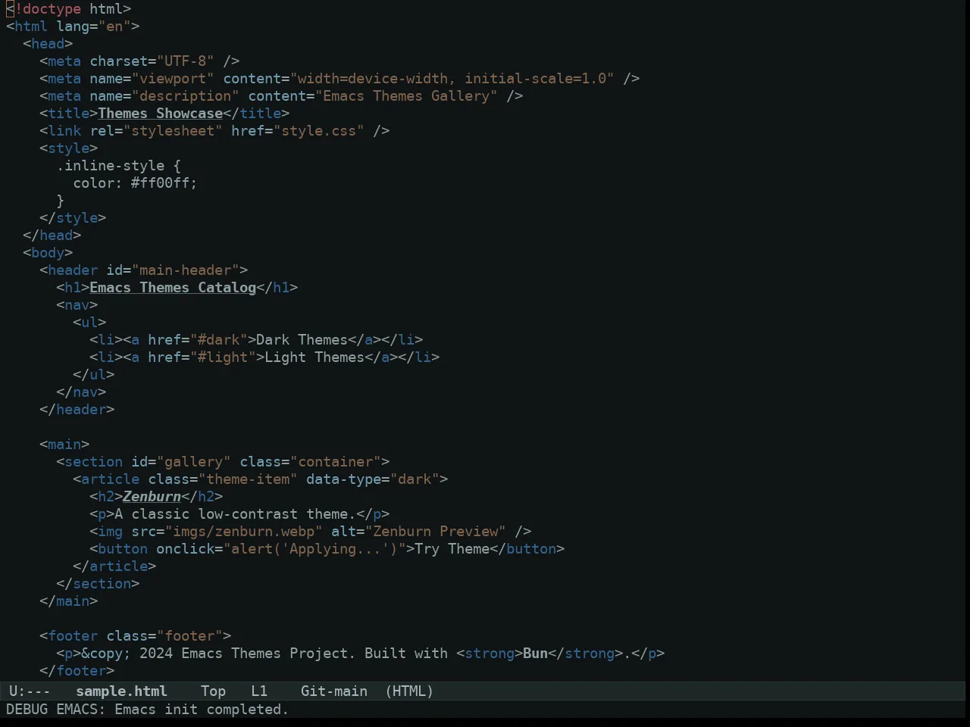
Task: Click the "gallery" id value
Action: 193,462
